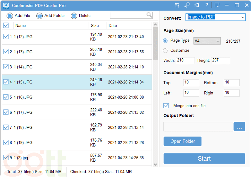Uncheck the 1 (12).JPG file checkbox

[6, 37]
